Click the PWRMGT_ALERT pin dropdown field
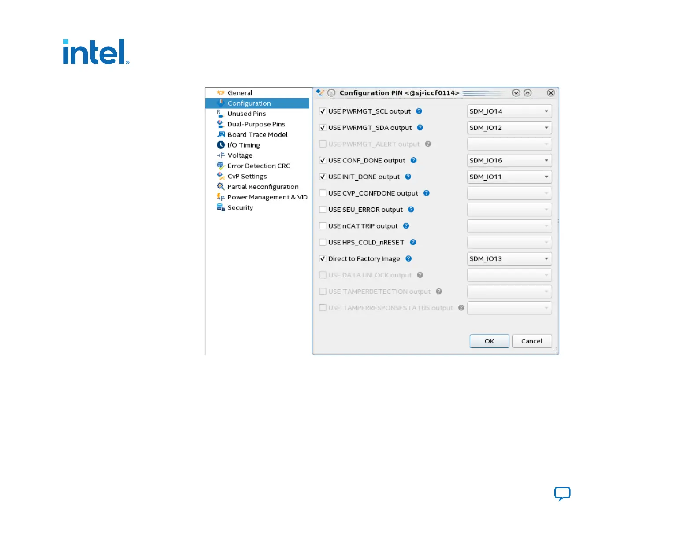The height and width of the screenshot is (539, 698). pos(509,144)
